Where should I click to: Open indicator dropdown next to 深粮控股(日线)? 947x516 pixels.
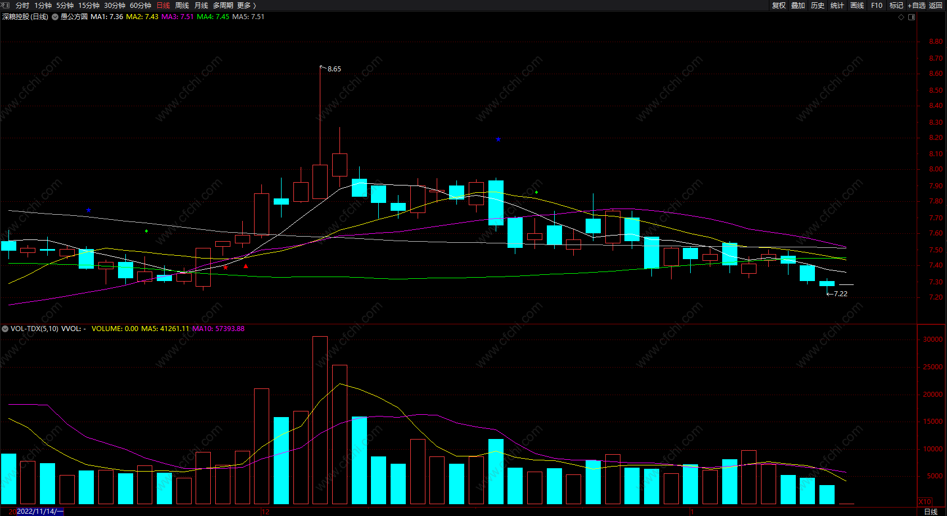coord(55,17)
